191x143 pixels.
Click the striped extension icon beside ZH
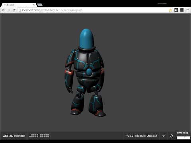(182, 10)
